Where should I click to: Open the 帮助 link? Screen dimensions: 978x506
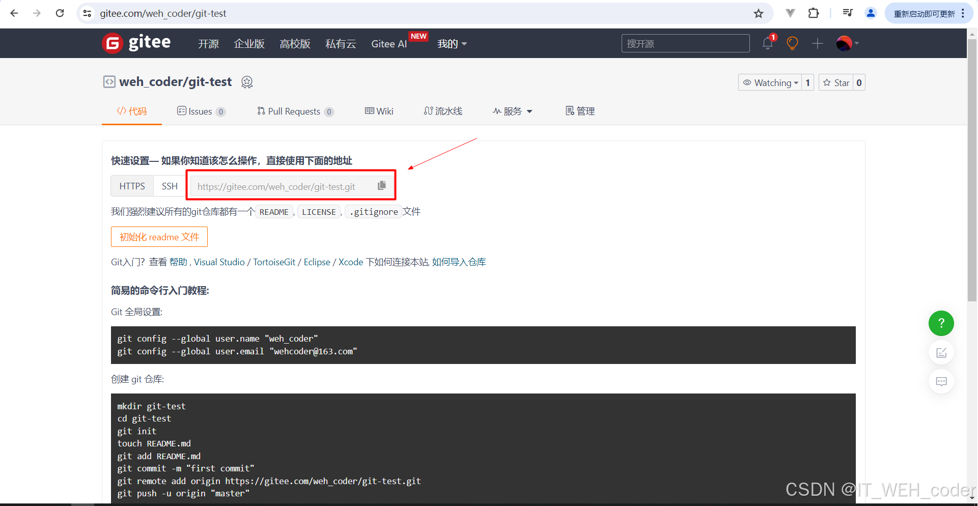(178, 262)
